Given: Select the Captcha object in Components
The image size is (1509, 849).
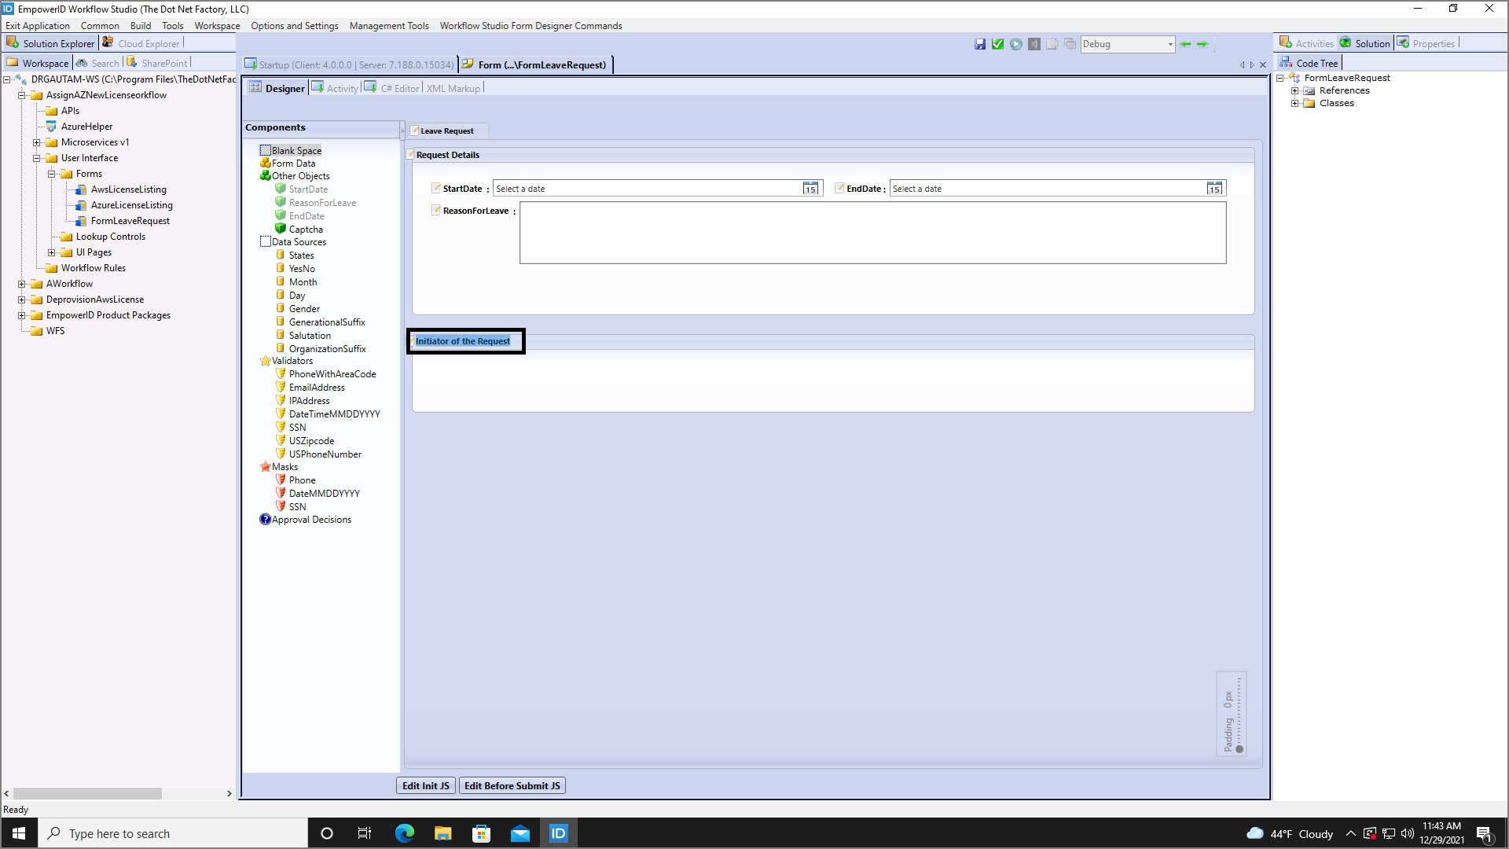Looking at the screenshot, I should pyautogui.click(x=305, y=230).
